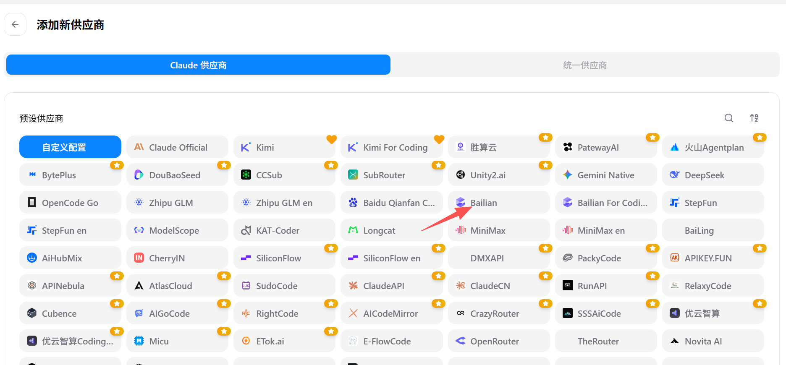Image resolution: width=786 pixels, height=365 pixels.
Task: Click the Unity2.ai logo icon
Action: tap(461, 175)
